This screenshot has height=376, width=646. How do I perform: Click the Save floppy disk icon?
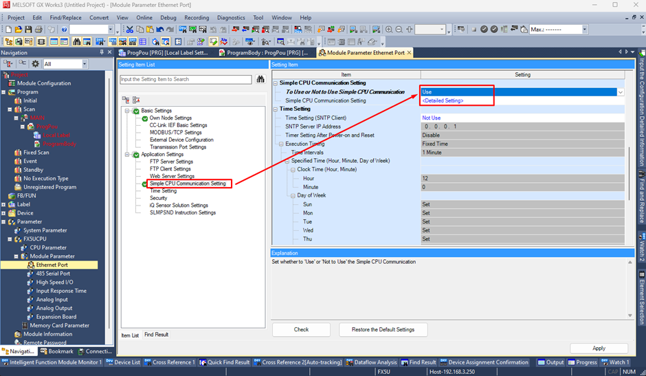[28, 30]
